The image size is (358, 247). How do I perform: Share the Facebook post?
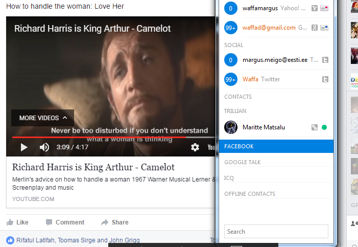115,222
